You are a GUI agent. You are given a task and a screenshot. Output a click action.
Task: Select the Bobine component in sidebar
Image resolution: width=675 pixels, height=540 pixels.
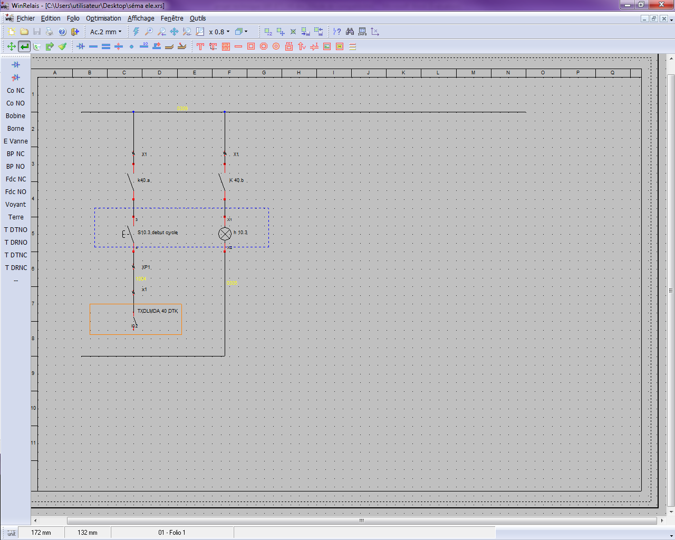tap(15, 116)
